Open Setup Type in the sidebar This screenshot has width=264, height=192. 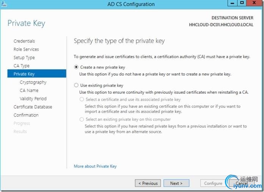pyautogui.click(x=24, y=57)
